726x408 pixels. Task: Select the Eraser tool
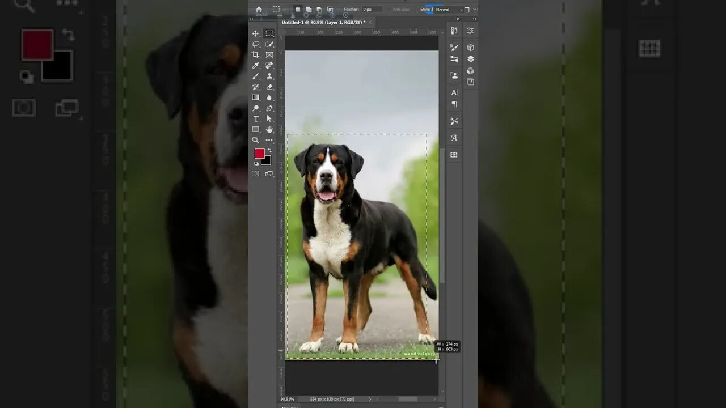[269, 87]
